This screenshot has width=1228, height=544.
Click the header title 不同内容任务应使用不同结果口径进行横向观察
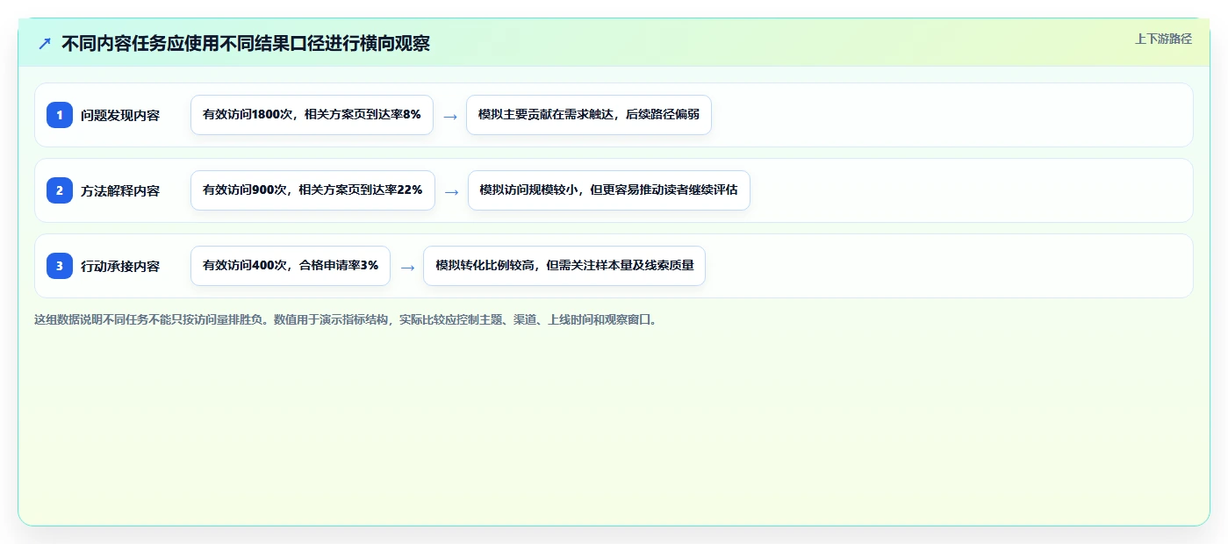pyautogui.click(x=246, y=43)
